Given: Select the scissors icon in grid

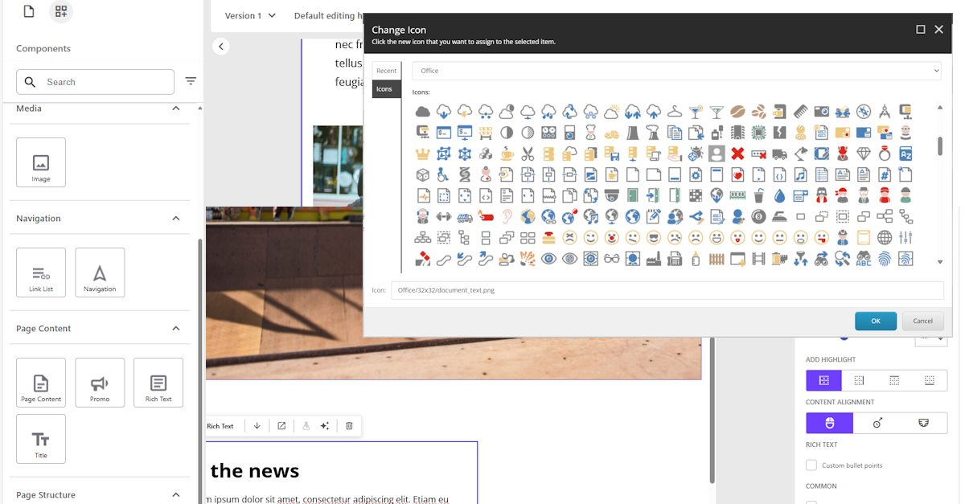Looking at the screenshot, I should tap(528, 154).
